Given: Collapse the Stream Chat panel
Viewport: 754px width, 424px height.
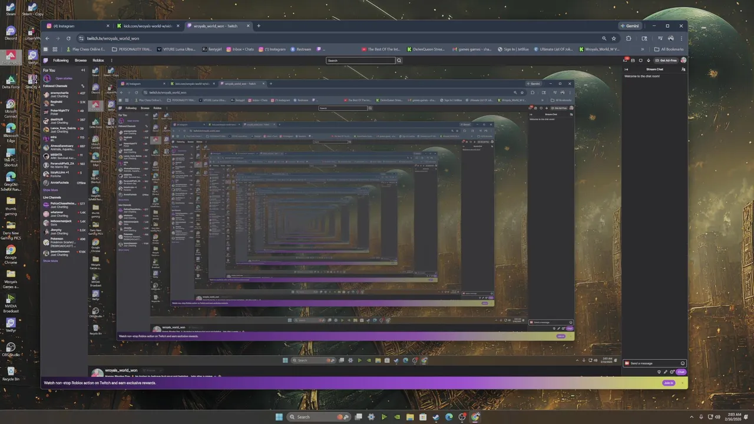Looking at the screenshot, I should [626, 69].
